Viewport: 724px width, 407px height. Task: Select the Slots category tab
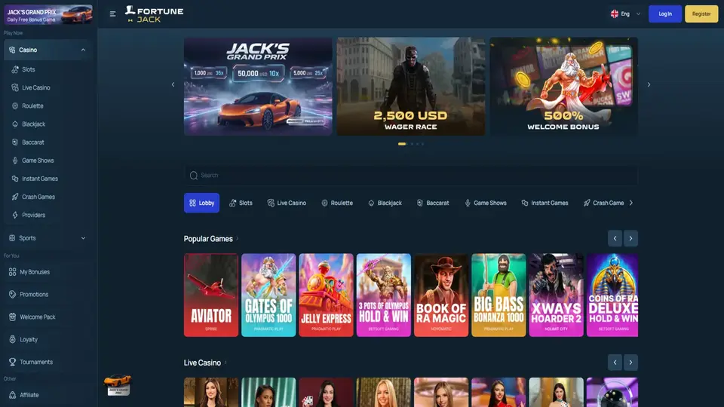241,203
